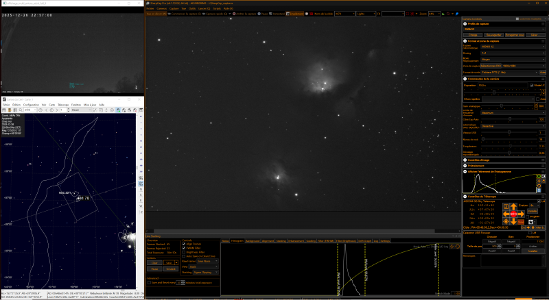Stop recording with Arrêter la capture

(244, 14)
